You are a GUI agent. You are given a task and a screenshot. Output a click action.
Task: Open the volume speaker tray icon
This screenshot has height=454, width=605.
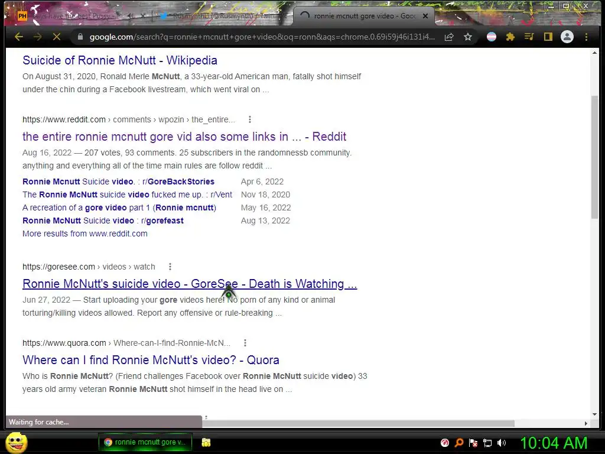point(502,443)
